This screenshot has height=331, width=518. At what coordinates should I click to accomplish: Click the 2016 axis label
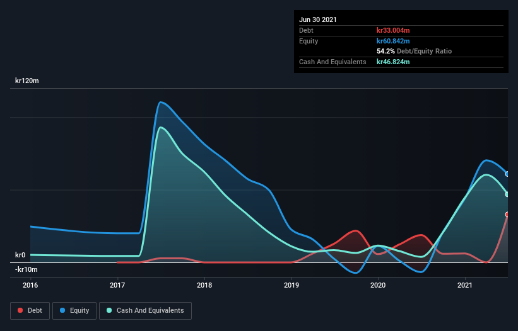30,285
